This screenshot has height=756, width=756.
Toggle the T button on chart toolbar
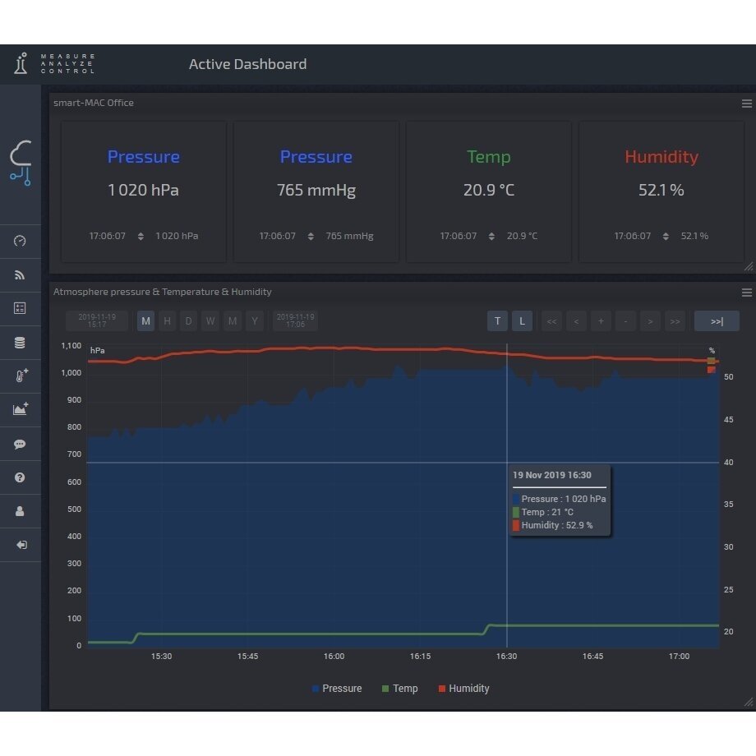coord(497,321)
